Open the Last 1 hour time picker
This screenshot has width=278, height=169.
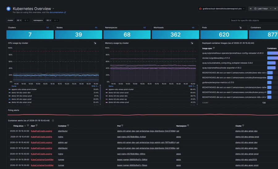point(263,9)
